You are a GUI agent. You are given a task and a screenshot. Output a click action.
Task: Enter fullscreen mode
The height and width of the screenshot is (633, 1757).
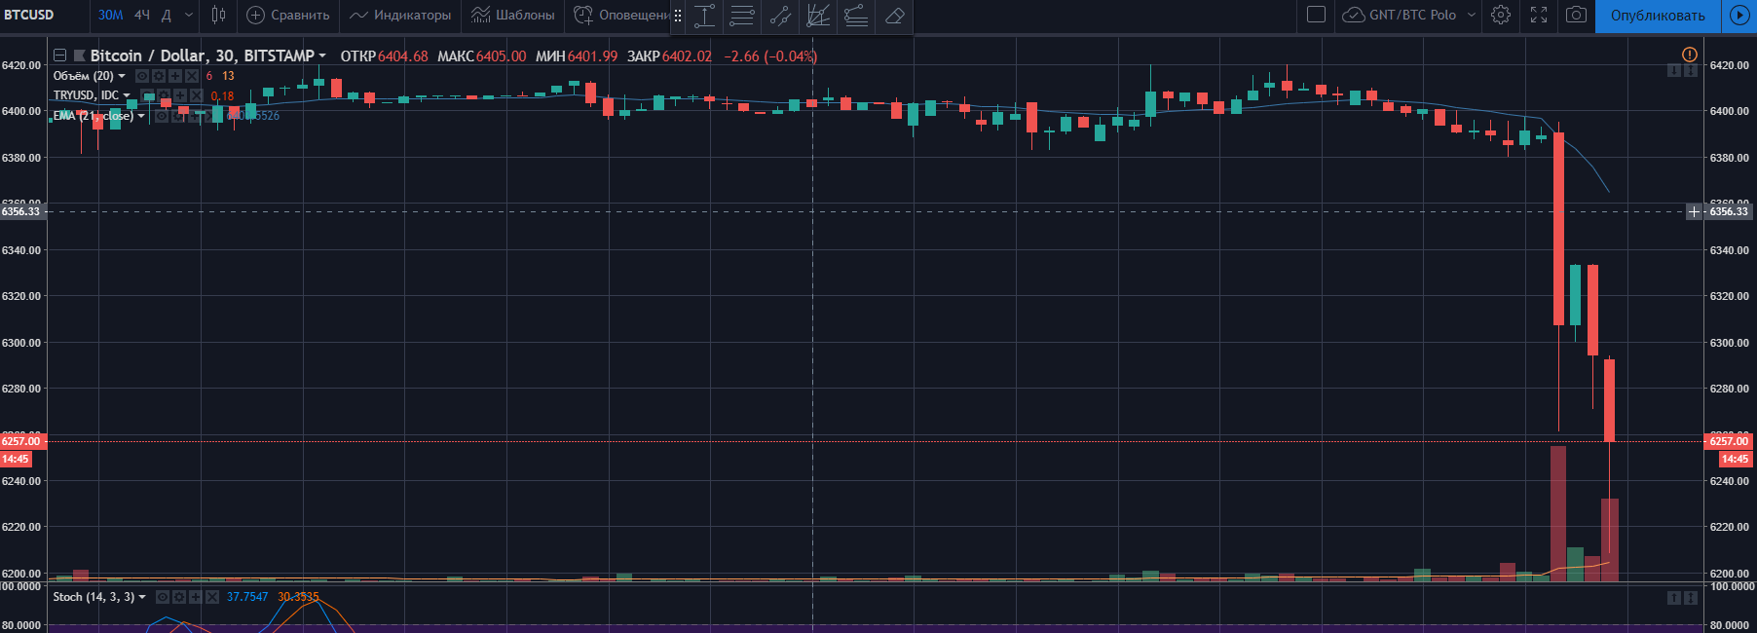1539,15
